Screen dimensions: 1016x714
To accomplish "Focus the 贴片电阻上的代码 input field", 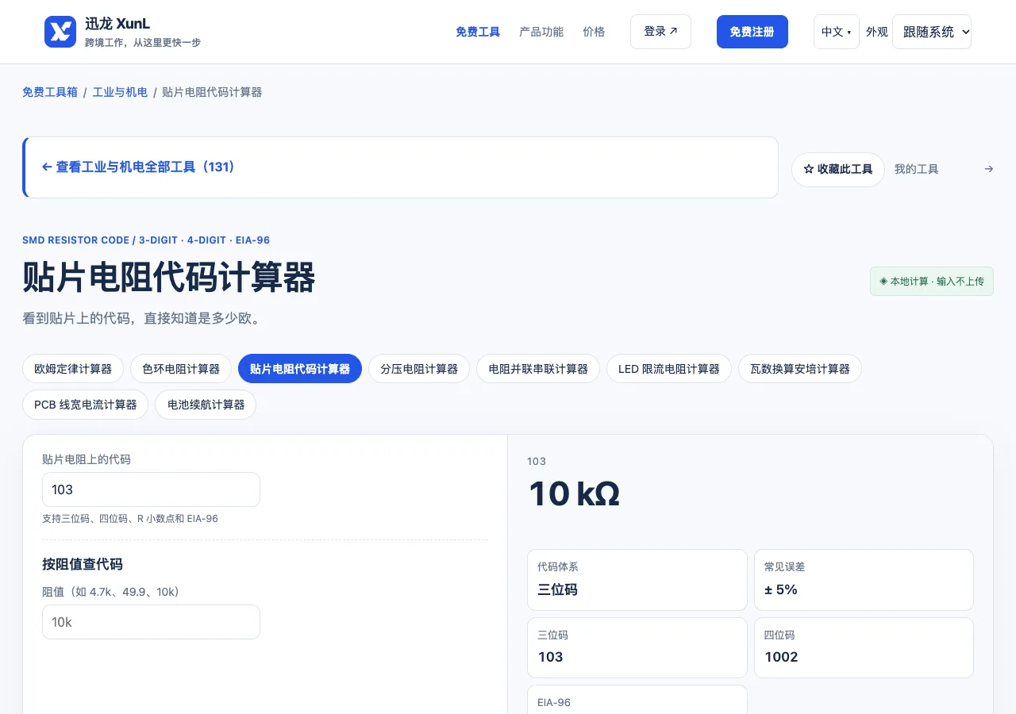I will pyautogui.click(x=151, y=489).
